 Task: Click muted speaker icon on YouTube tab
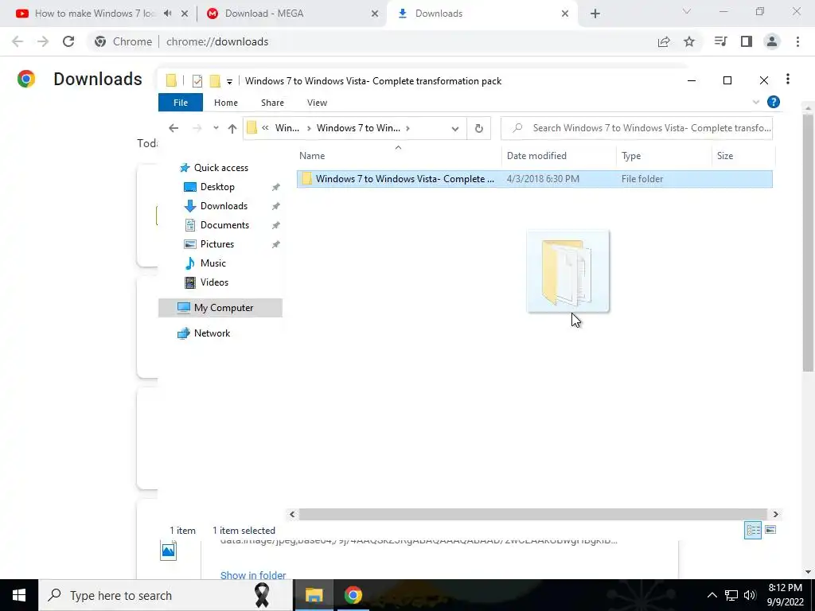tap(167, 14)
